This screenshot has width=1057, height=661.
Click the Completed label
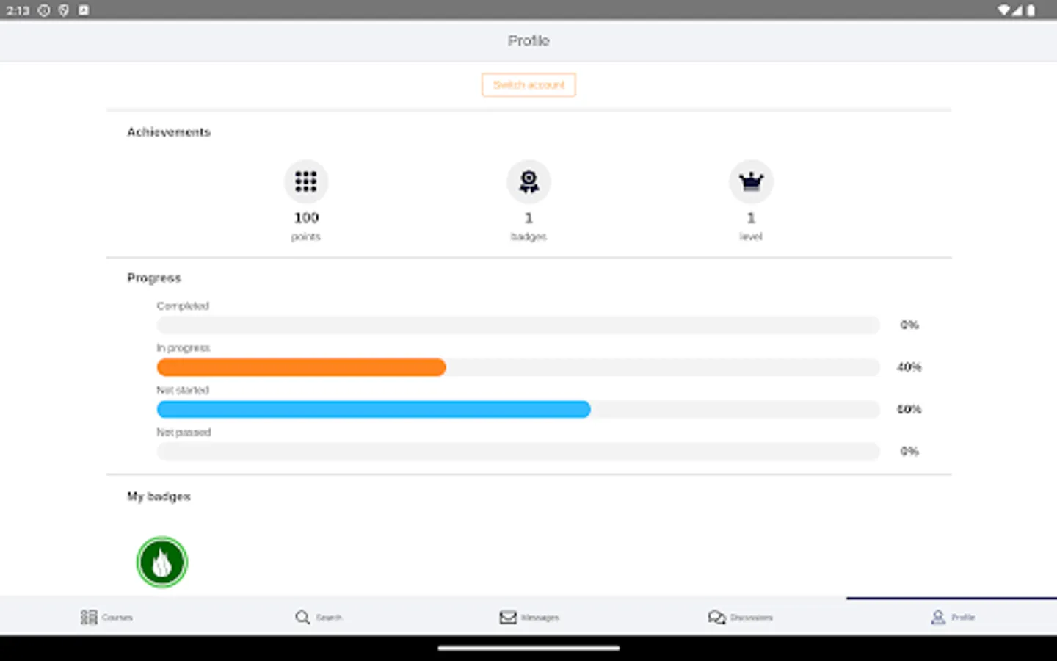183,306
